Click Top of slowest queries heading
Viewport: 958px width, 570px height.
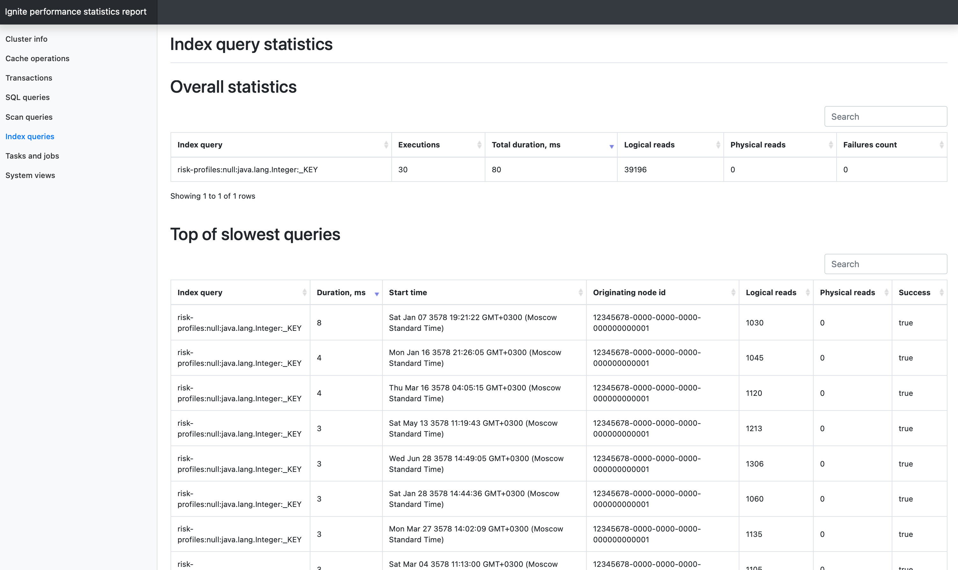(255, 234)
